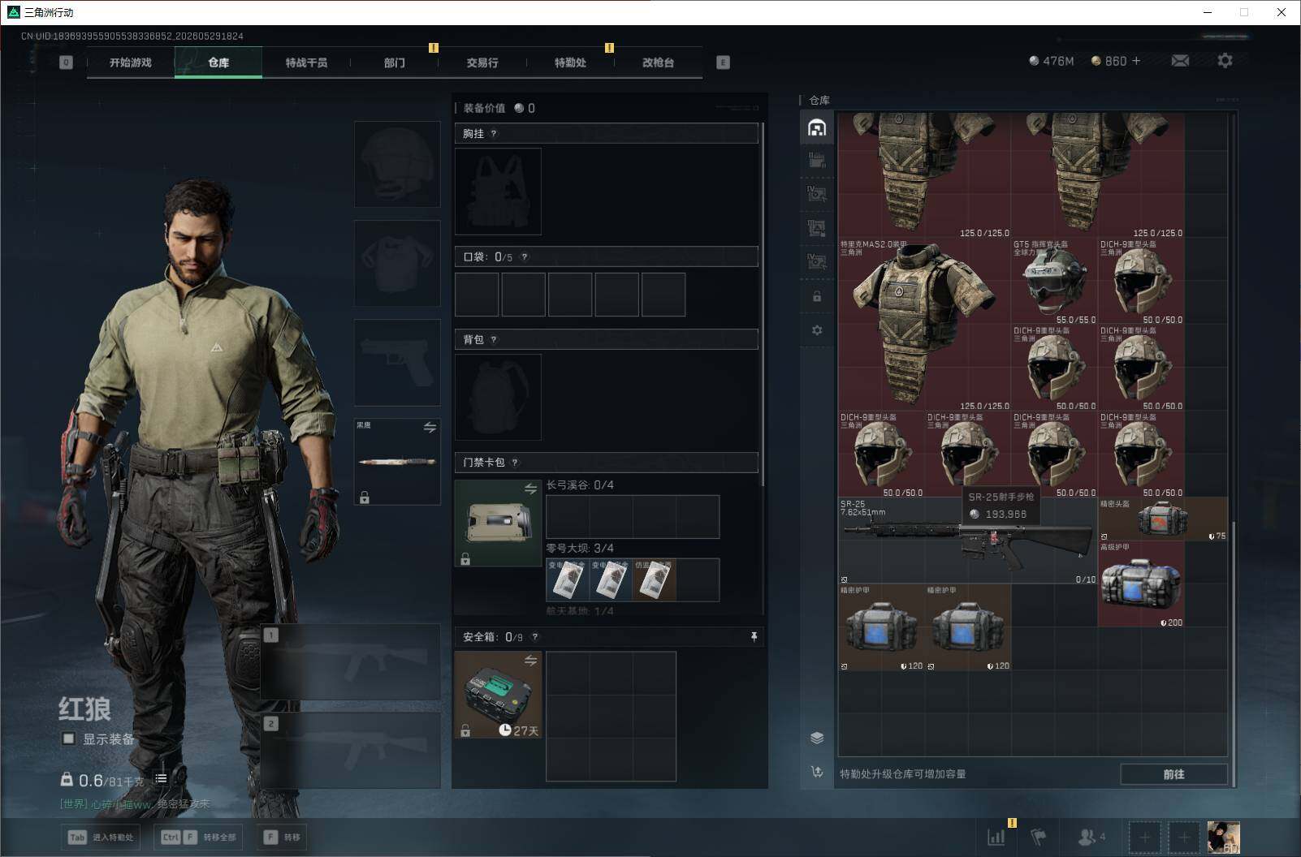
Task: Select the 黑鹰 knife in melee slot
Action: [397, 462]
